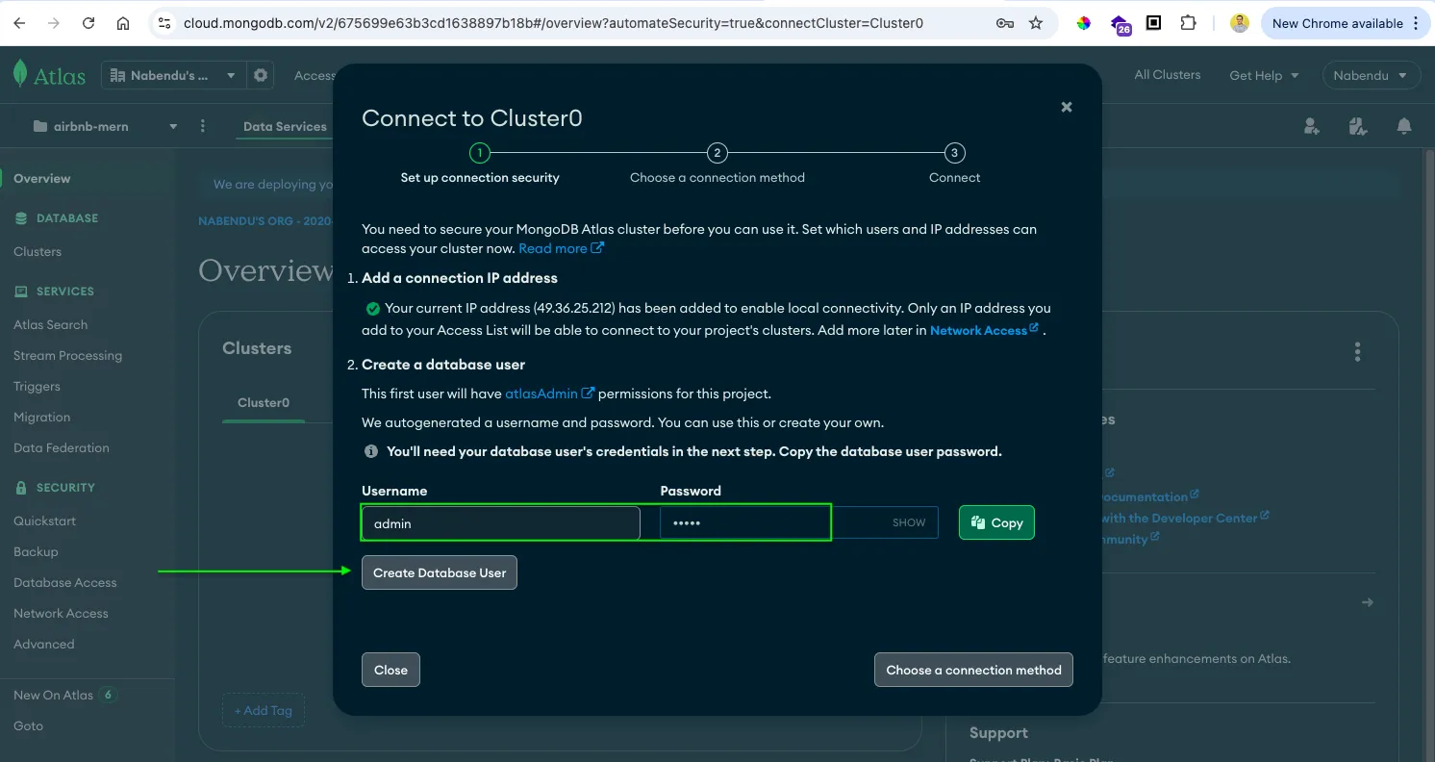Click the Add Tag button

(263, 710)
